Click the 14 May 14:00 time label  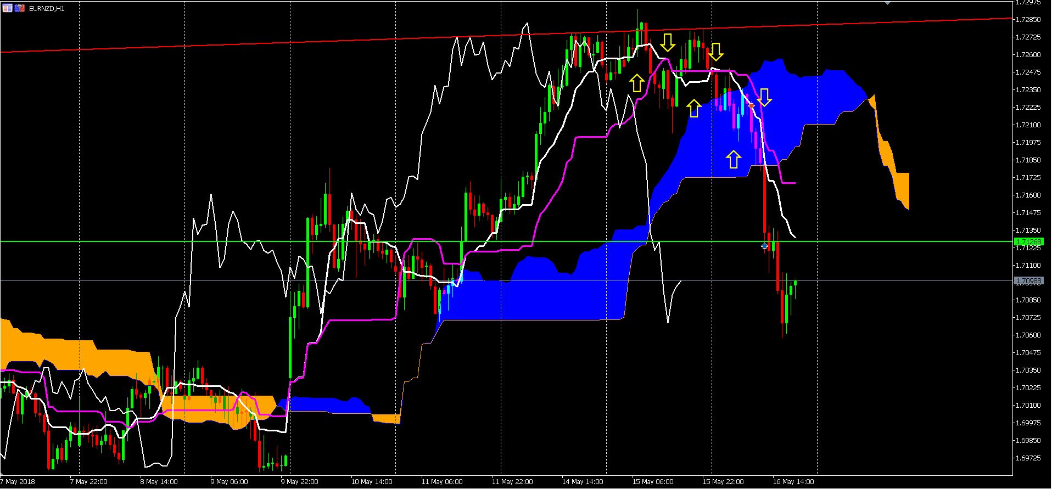582,482
